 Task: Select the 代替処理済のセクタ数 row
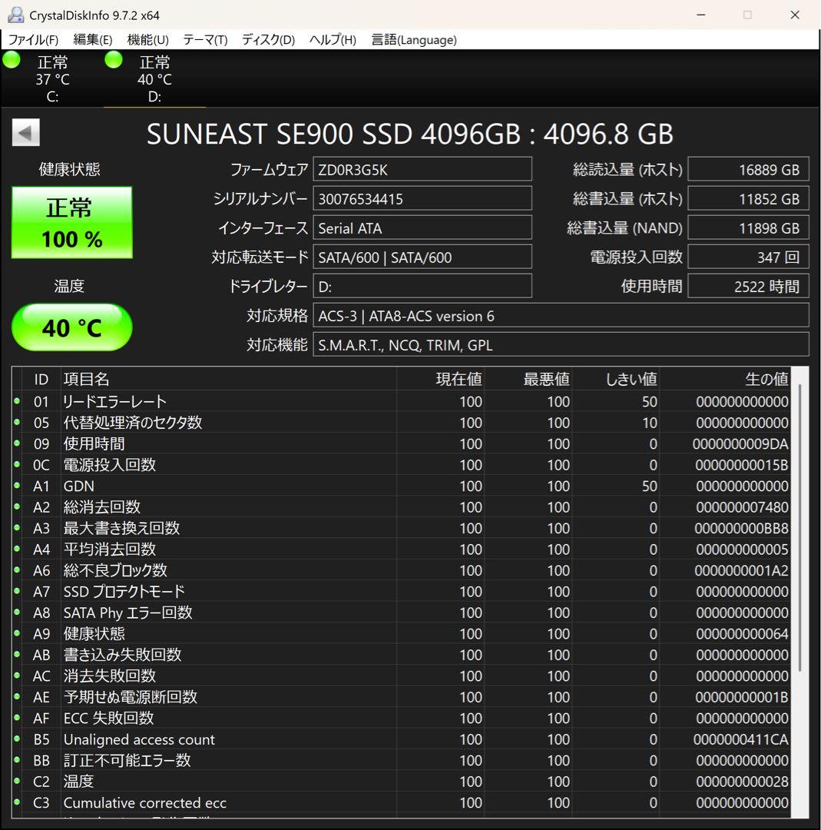pyautogui.click(x=401, y=423)
